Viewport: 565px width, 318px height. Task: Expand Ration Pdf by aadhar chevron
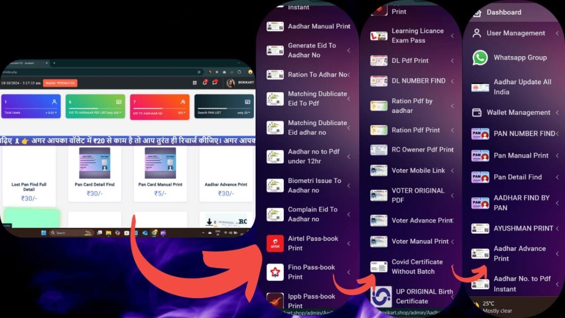(x=452, y=106)
